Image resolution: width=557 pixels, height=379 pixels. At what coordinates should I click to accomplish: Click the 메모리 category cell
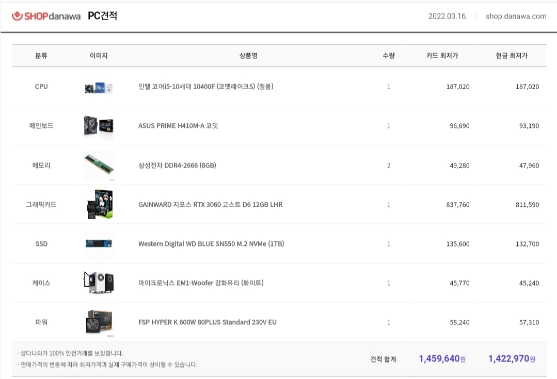click(x=41, y=166)
